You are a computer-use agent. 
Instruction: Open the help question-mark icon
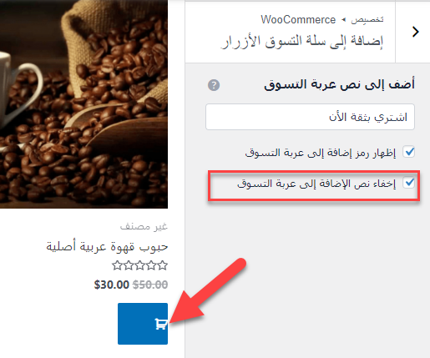click(214, 85)
